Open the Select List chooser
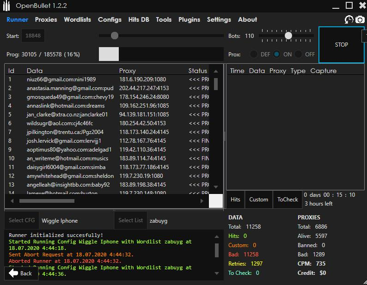The image size is (367, 285). tap(131, 220)
